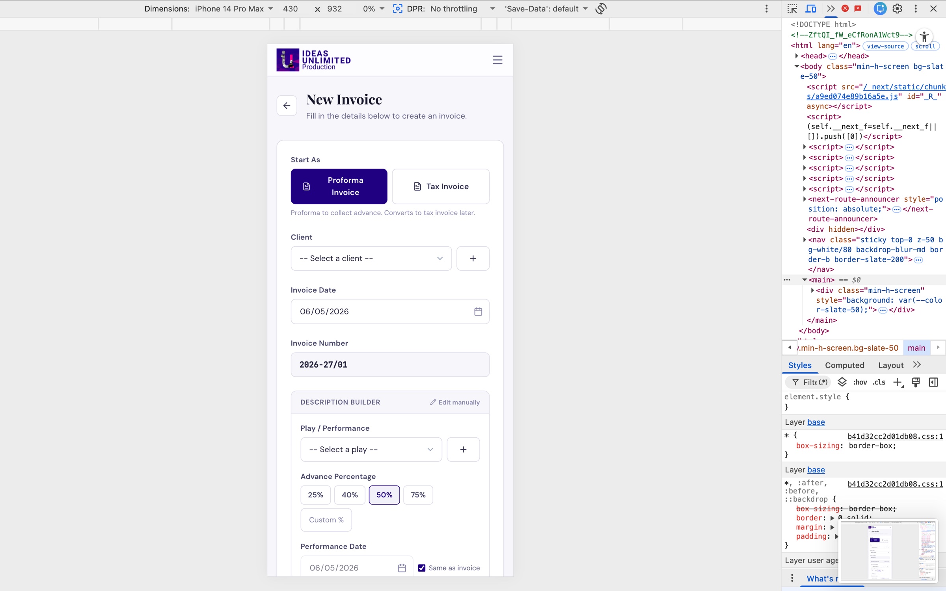Open the Select a play dropdown
946x591 pixels.
coord(371,450)
